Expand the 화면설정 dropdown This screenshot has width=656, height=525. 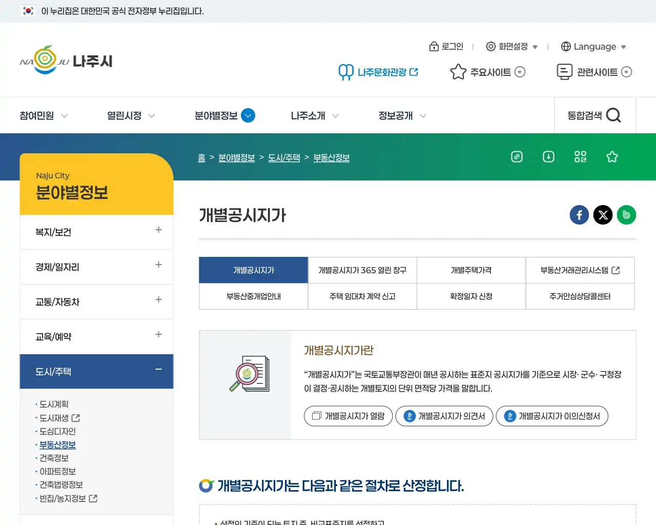coord(535,47)
